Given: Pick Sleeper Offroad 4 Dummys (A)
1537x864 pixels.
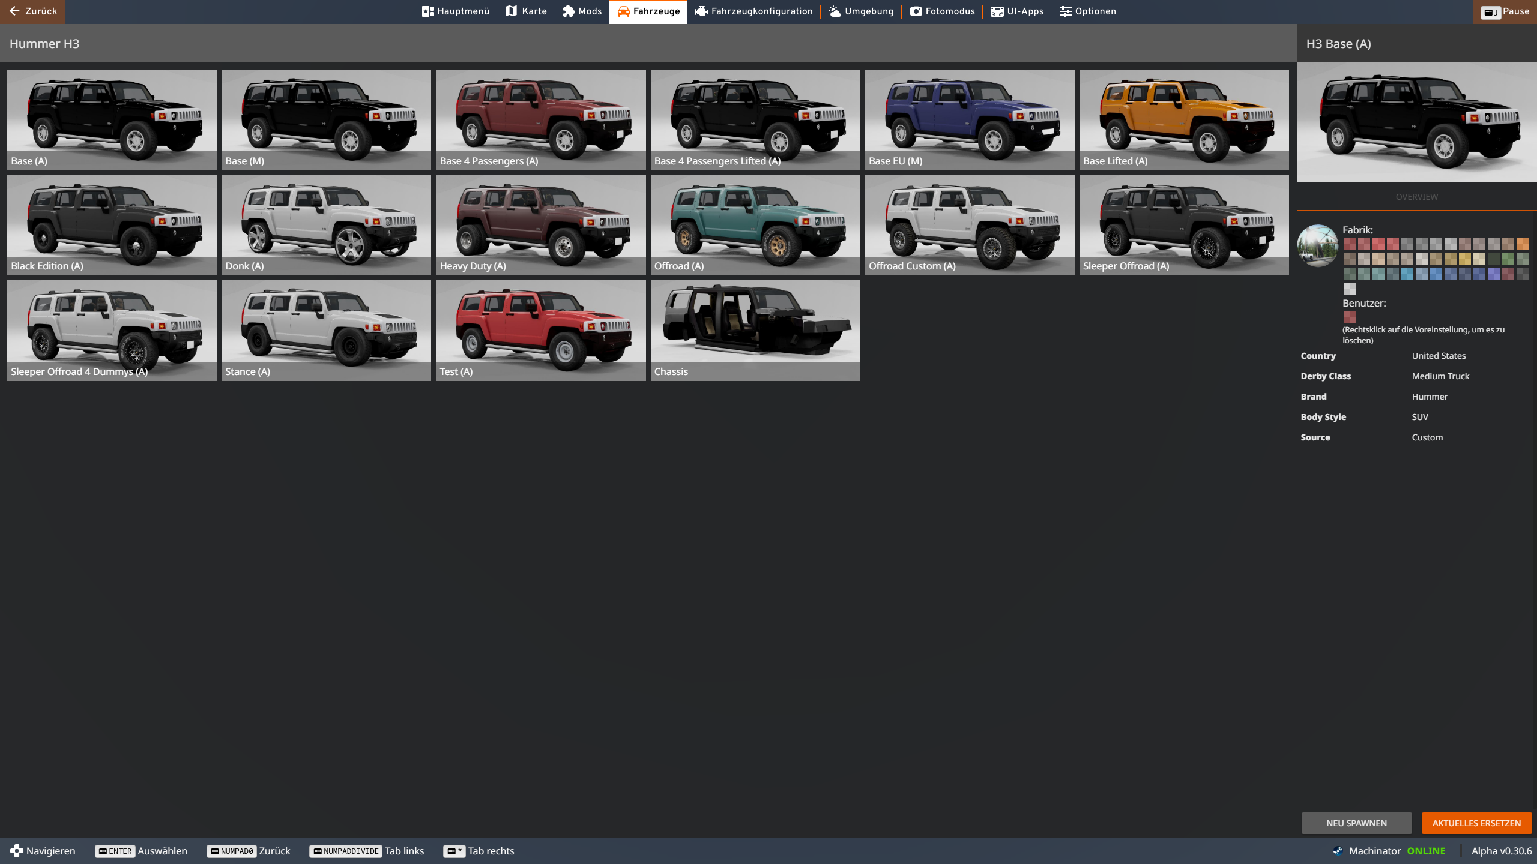Looking at the screenshot, I should [112, 331].
